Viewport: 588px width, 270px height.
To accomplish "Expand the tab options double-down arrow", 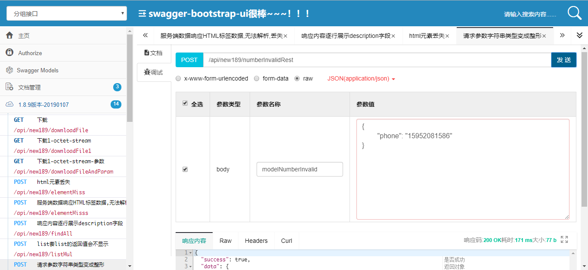I will point(579,35).
